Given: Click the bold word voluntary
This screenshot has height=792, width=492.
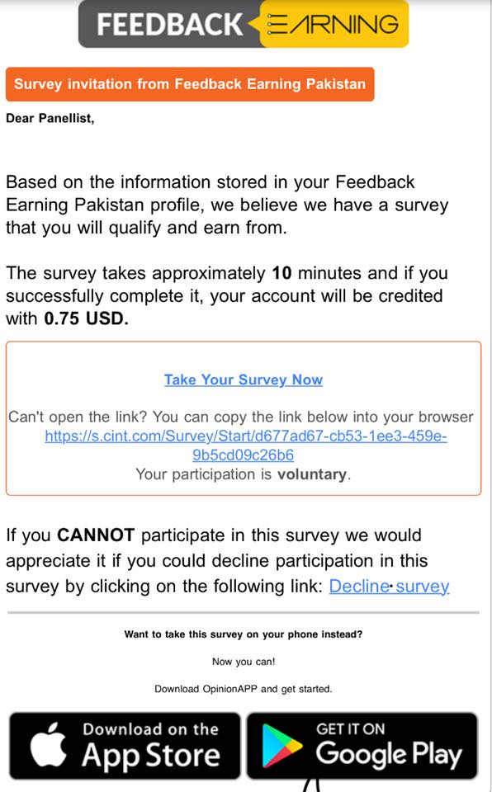Looking at the screenshot, I should tap(311, 474).
